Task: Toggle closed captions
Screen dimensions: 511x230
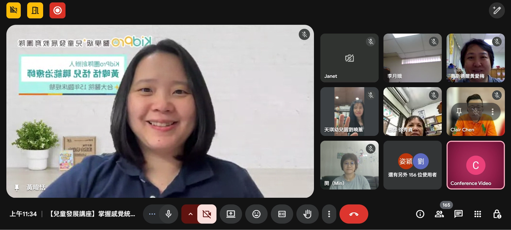Action: pos(282,214)
